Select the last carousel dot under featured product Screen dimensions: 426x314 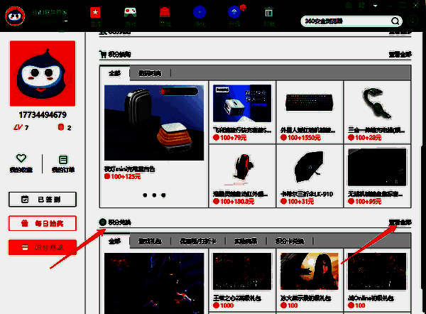[x=163, y=194]
